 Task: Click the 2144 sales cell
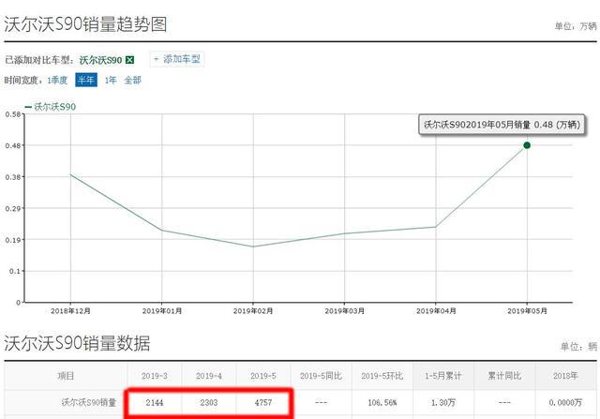tap(155, 402)
